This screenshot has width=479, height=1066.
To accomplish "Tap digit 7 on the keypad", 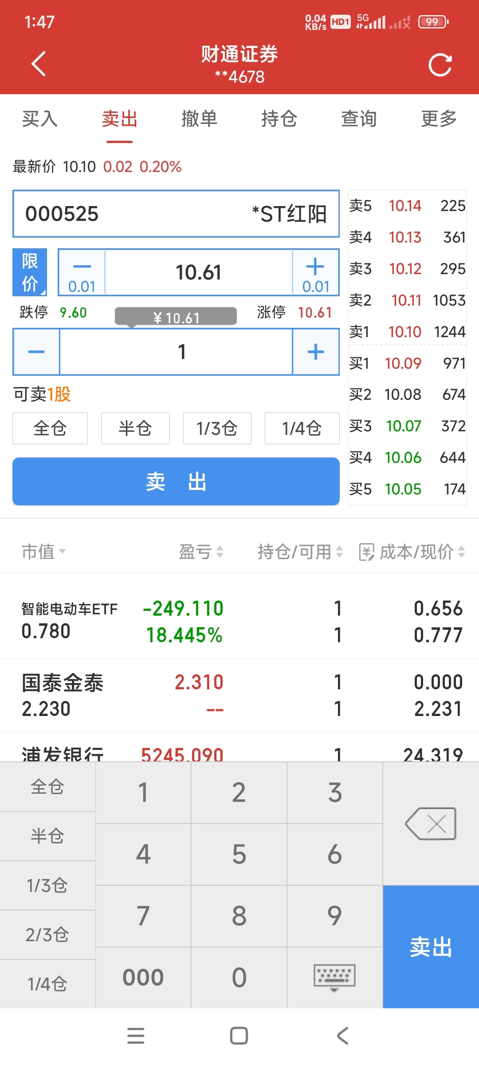I will click(x=143, y=916).
